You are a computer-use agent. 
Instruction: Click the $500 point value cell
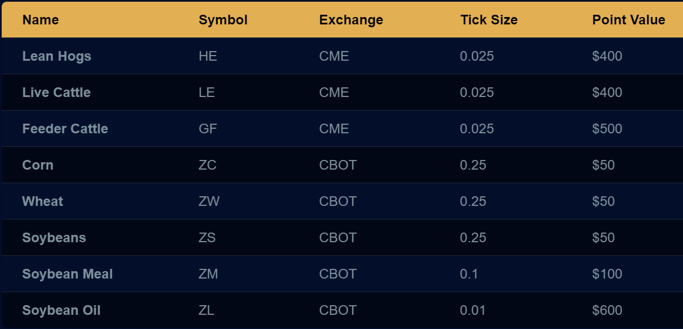(x=607, y=129)
